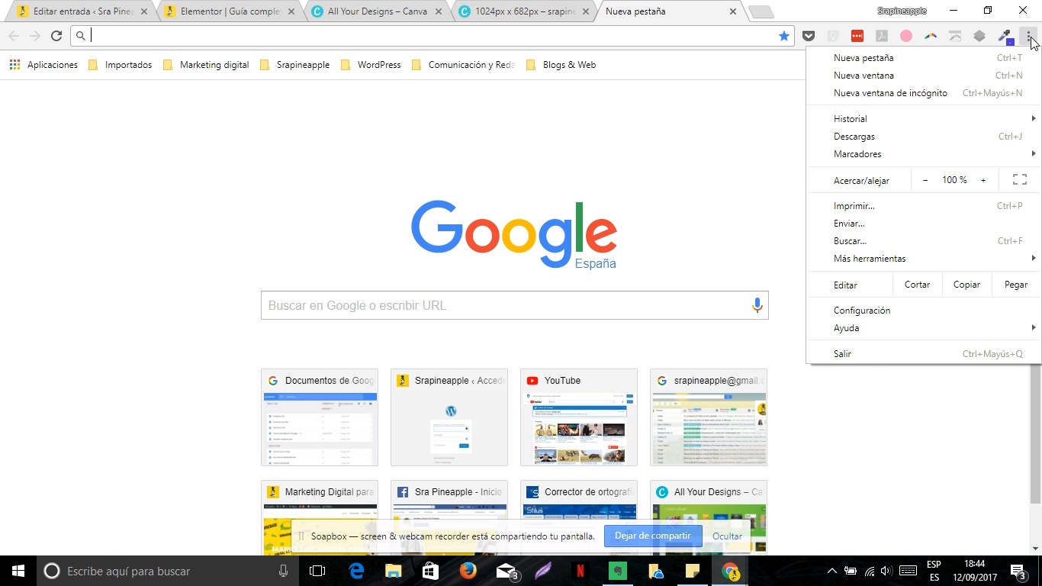Open the Documentos de Google thumbnail
Viewport: 1042px width, 586px height.
320,417
